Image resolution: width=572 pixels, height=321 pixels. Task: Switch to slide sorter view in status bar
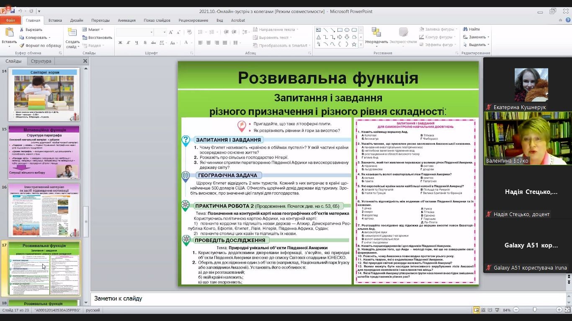tap(483, 310)
